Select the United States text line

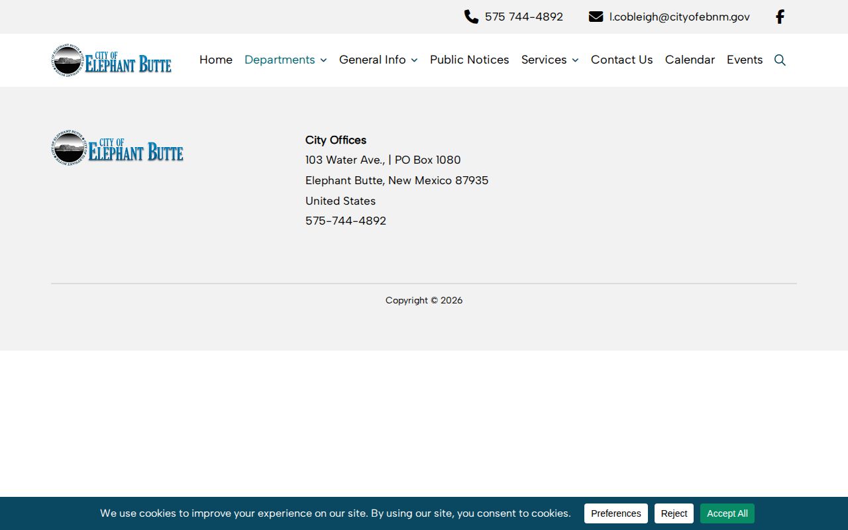(341, 201)
